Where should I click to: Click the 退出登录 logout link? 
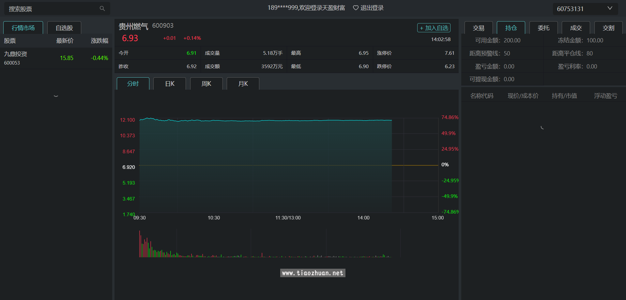click(372, 8)
